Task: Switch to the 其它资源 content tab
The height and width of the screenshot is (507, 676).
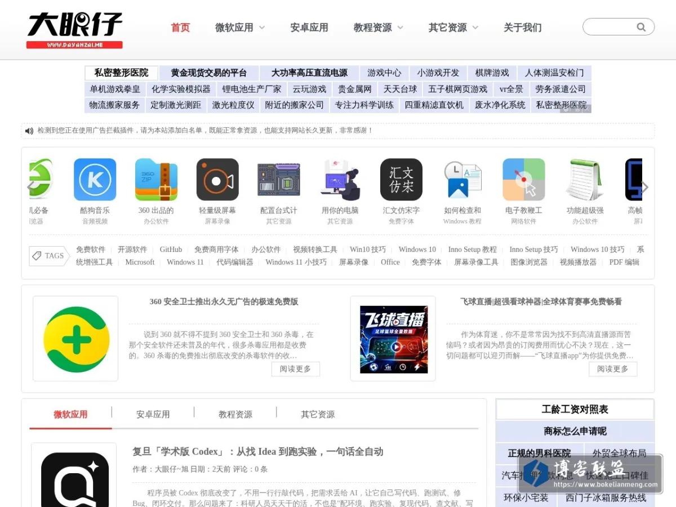Action: pyautogui.click(x=318, y=415)
